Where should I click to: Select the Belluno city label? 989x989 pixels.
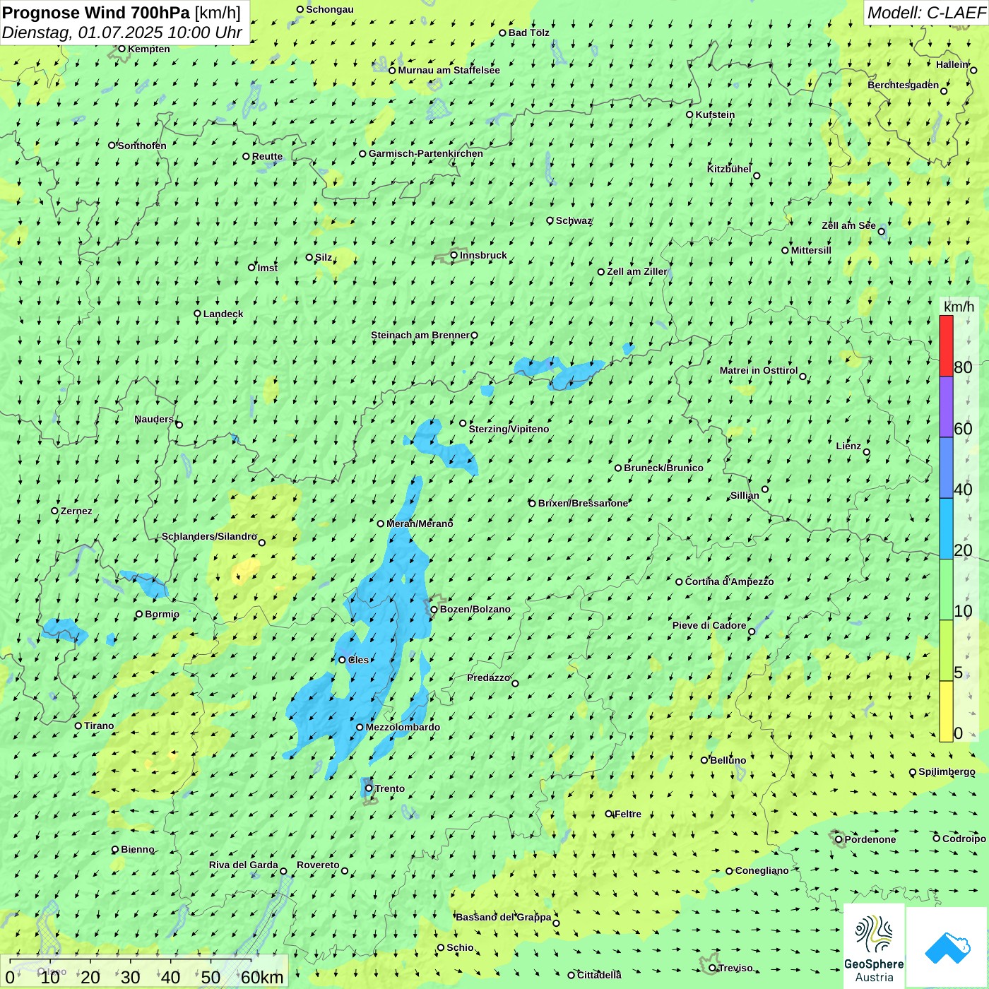(x=728, y=760)
